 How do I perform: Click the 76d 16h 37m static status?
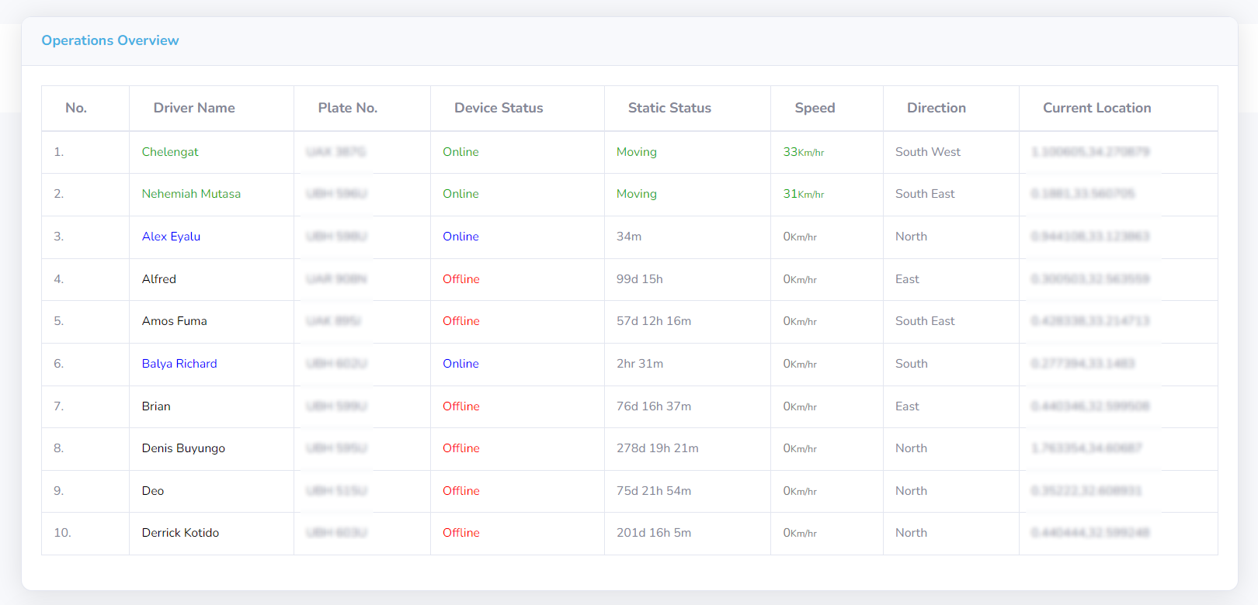click(x=654, y=406)
